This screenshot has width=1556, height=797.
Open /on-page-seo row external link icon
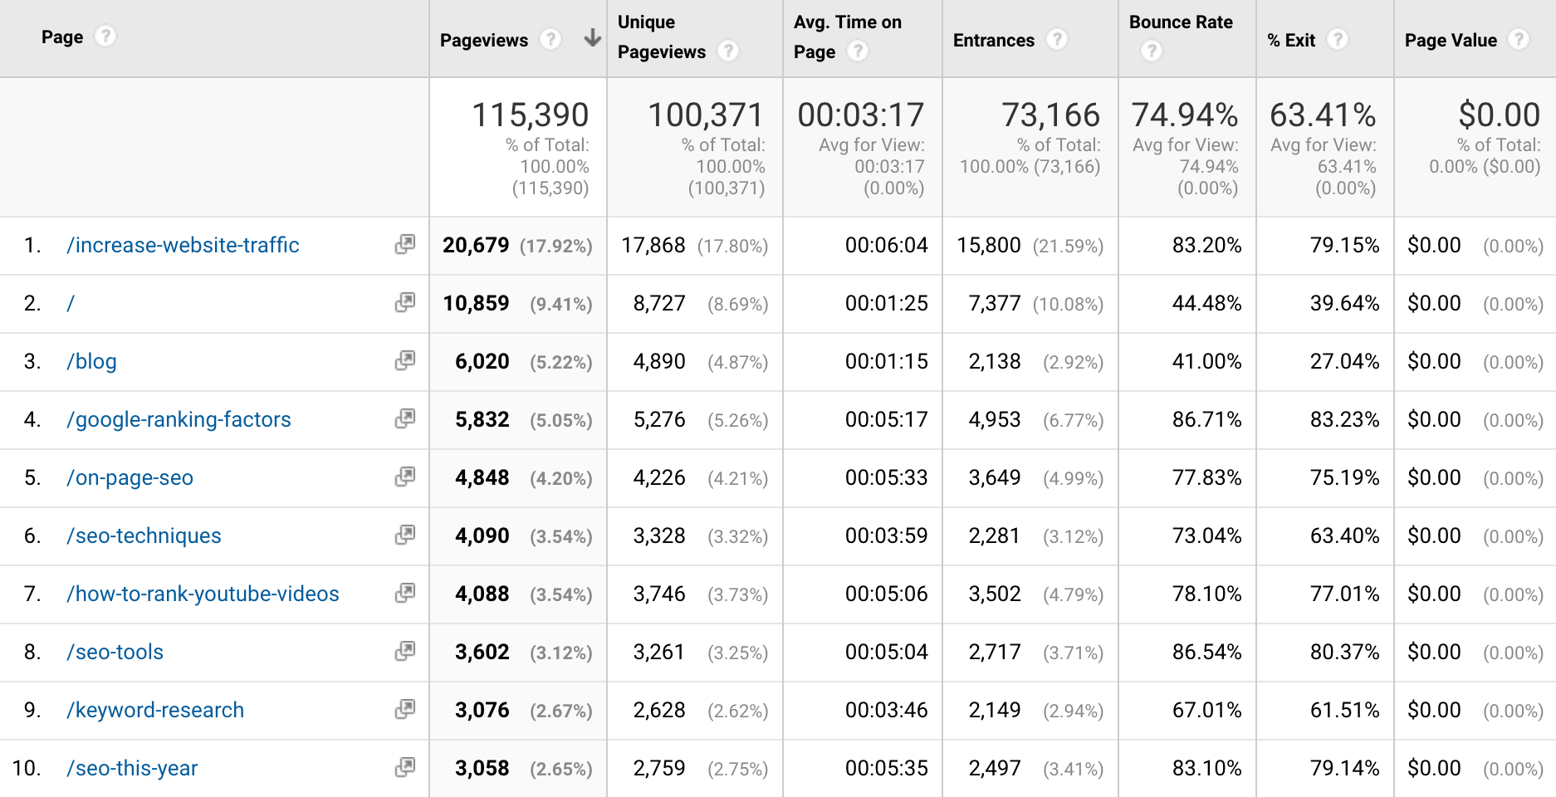(405, 477)
